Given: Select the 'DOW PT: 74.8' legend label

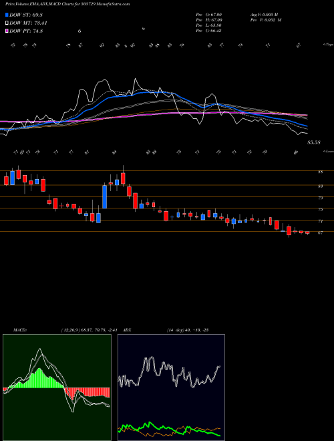Looking at the screenshot, I should click(26, 31).
